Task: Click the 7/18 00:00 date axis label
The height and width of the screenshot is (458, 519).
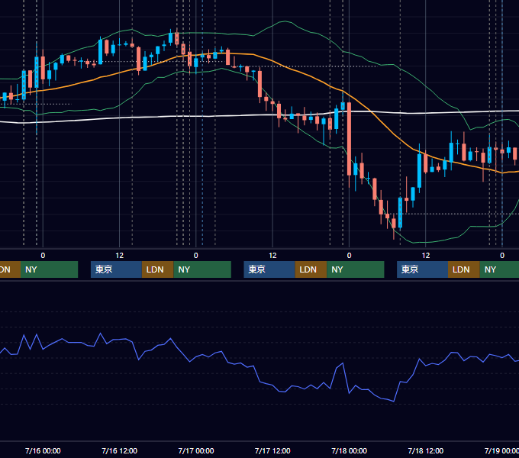Action: pos(350,450)
